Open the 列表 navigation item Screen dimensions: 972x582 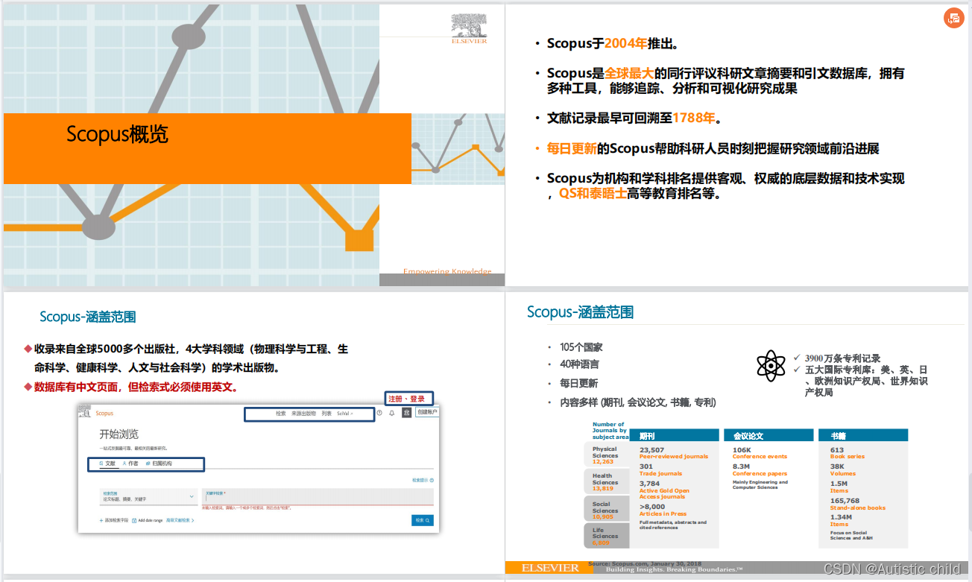pyautogui.click(x=326, y=414)
